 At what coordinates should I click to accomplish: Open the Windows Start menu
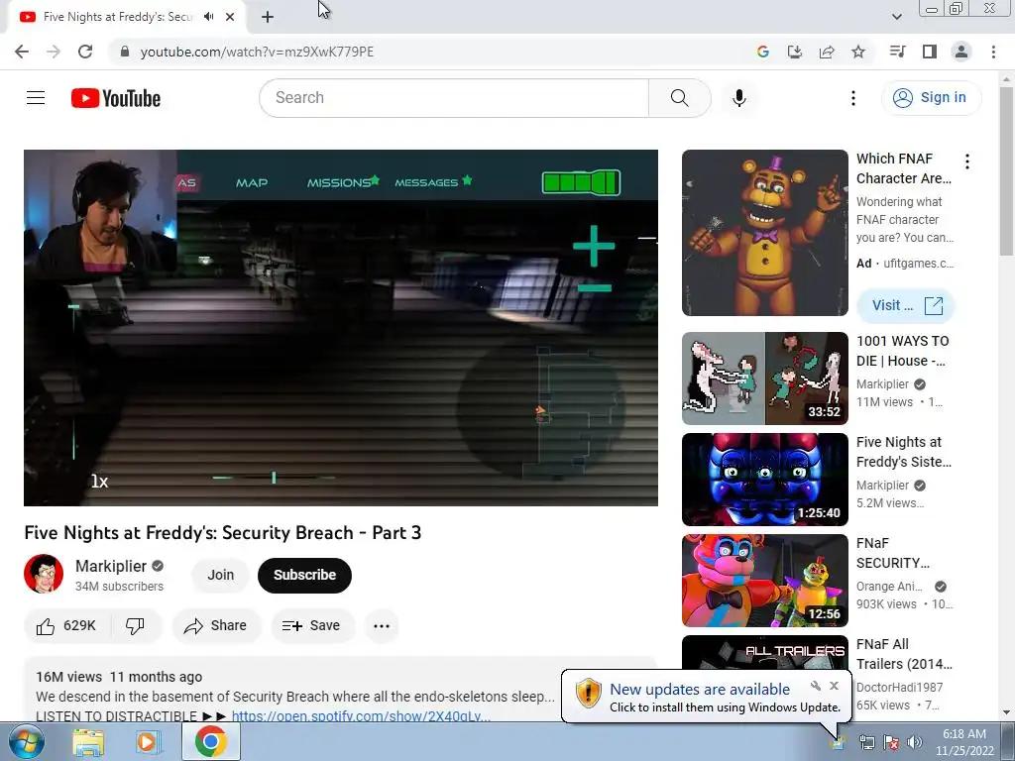click(x=26, y=741)
